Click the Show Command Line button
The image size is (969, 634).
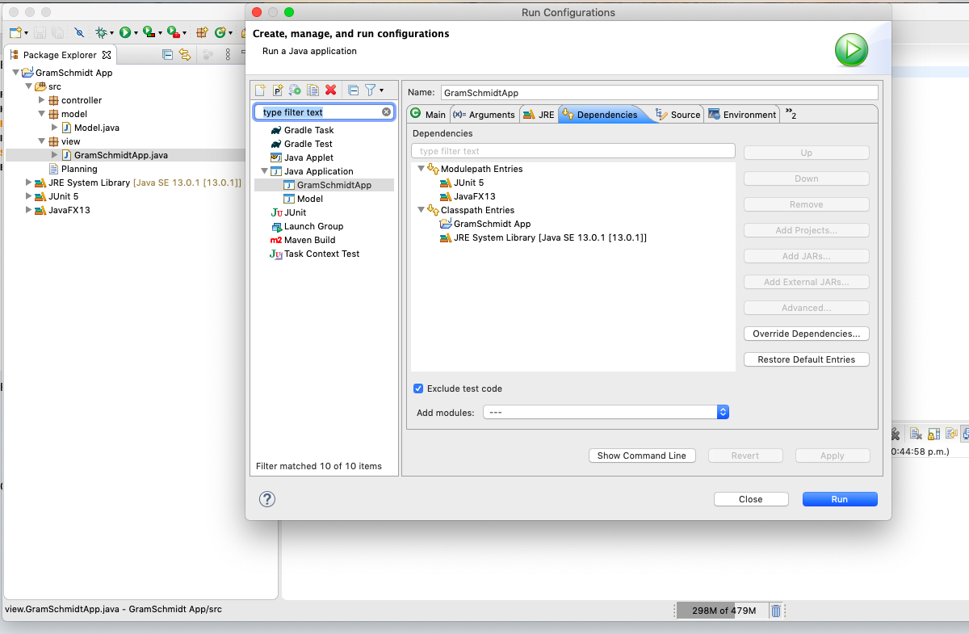click(641, 456)
